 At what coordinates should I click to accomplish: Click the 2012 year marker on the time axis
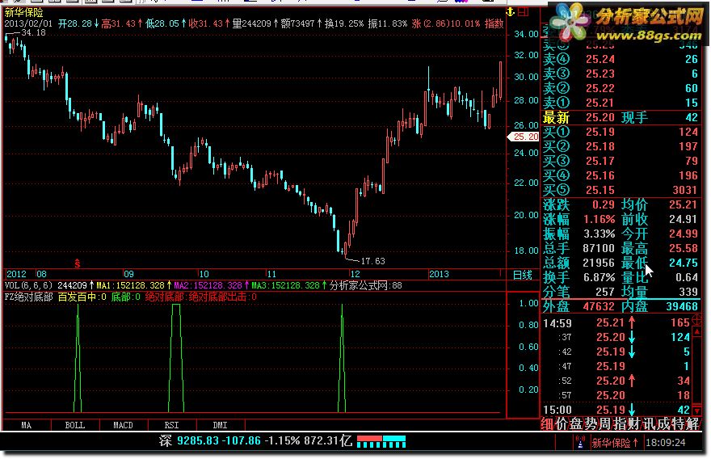16,274
